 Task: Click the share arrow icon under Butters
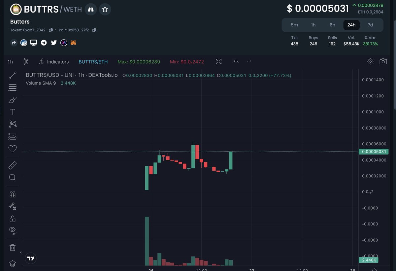(x=14, y=43)
